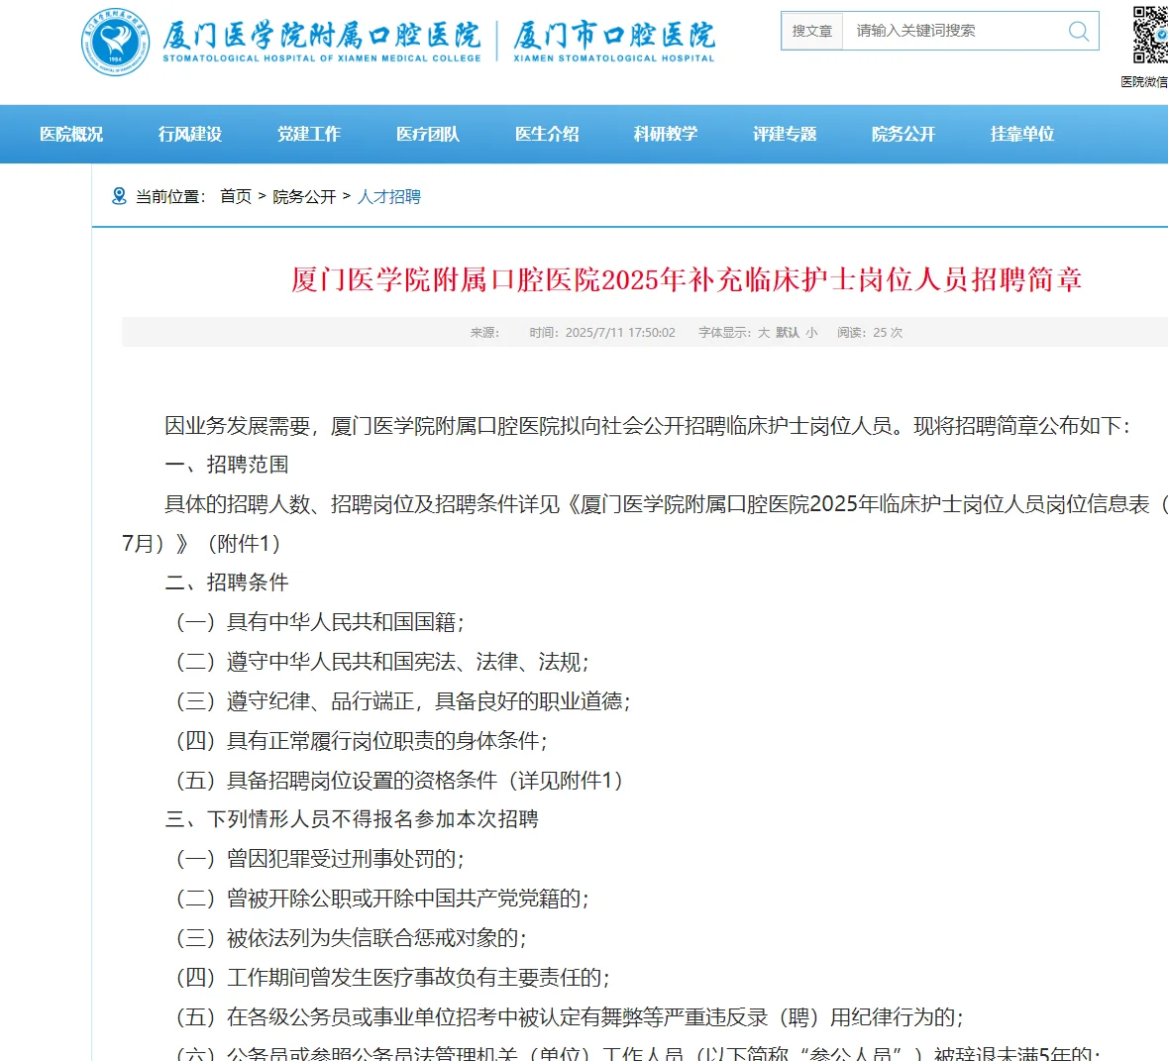Click 院务公开 breadcrumb link
1168x1061 pixels.
(304, 197)
